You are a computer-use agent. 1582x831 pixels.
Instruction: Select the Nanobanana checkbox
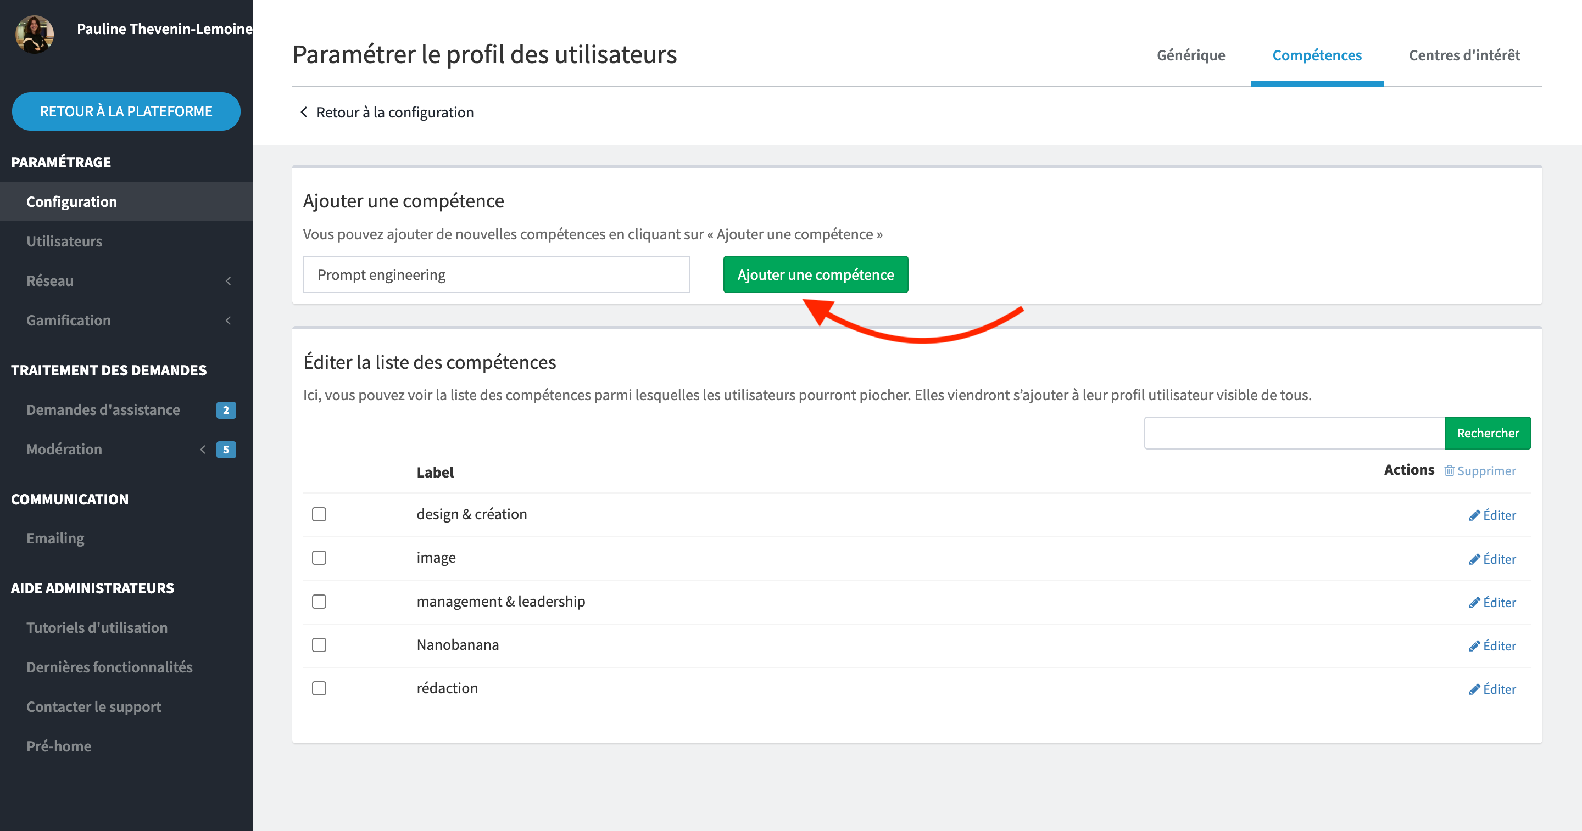tap(319, 645)
